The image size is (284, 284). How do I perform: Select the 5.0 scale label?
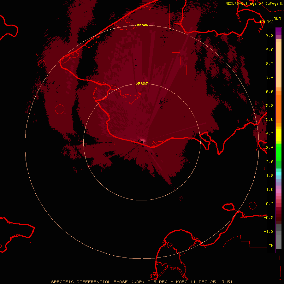[270, 120]
